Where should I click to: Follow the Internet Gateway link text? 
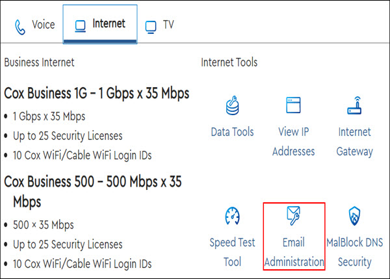(x=355, y=142)
